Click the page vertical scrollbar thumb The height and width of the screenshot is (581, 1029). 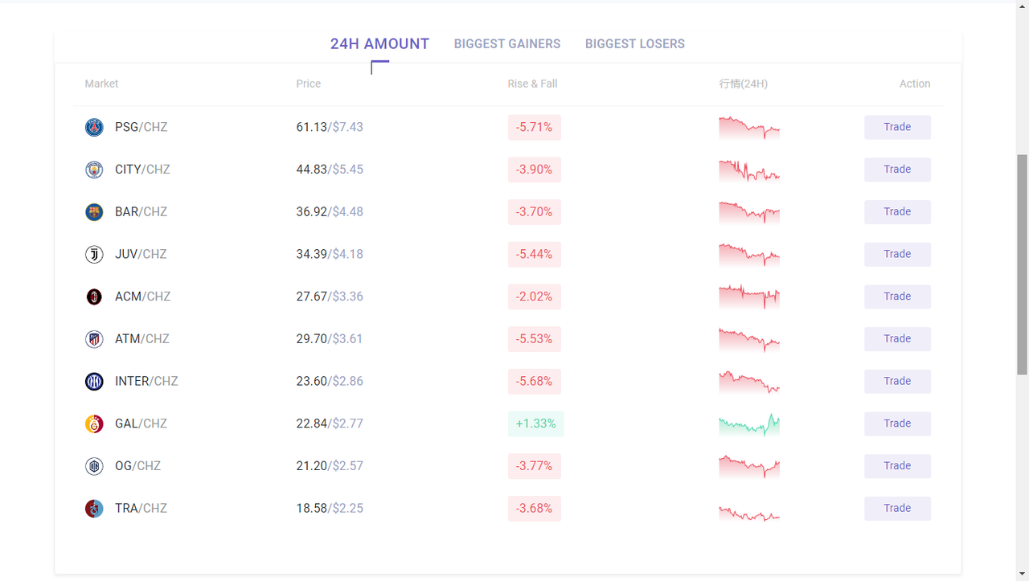click(x=1022, y=264)
